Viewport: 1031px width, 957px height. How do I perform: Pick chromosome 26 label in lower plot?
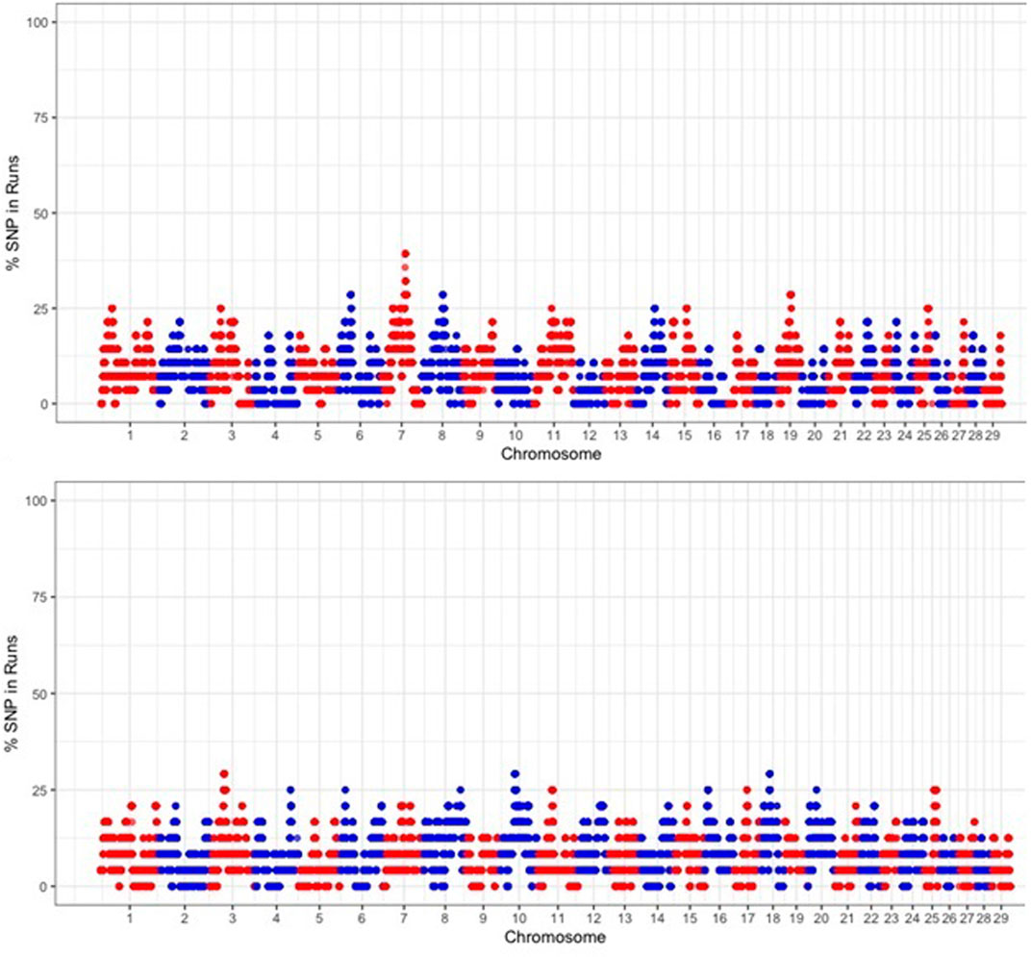pyautogui.click(x=949, y=917)
